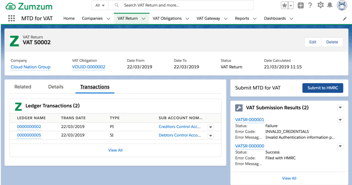Open favorites star icon
This screenshot has width=352, height=185.
[284, 6]
